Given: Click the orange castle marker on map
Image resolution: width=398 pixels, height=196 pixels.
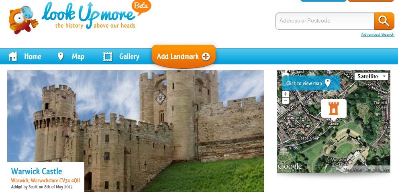Looking at the screenshot, I should coord(334,108).
